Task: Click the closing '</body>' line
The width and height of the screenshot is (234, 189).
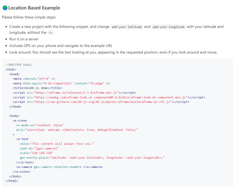Action: click(x=15, y=176)
